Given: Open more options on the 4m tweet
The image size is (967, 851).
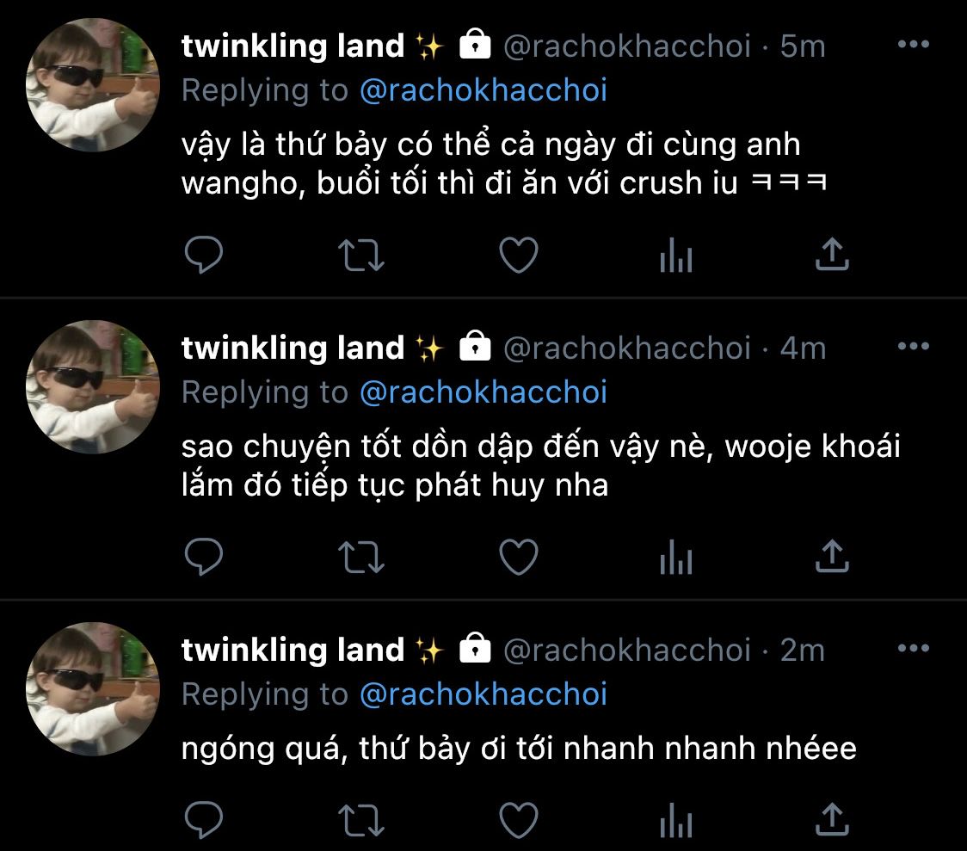Looking at the screenshot, I should click(914, 346).
